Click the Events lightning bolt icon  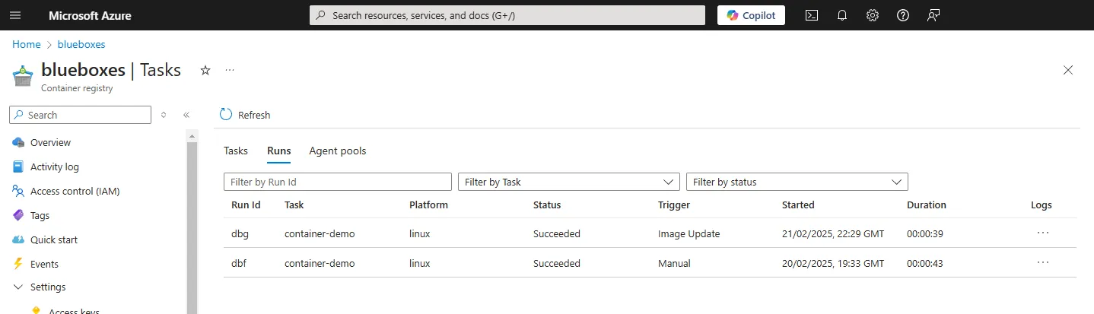click(18, 264)
